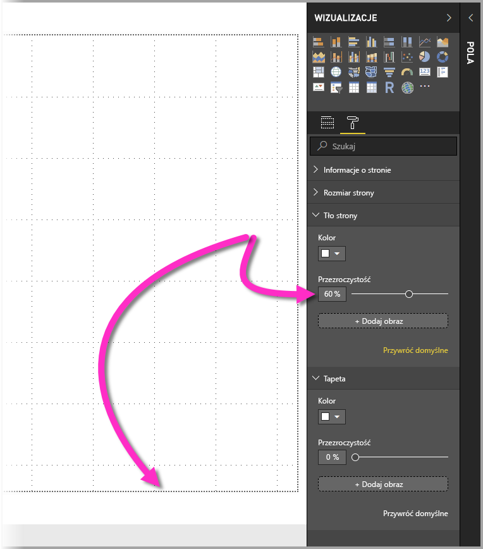Select the filled map visual
483x549 pixels.
(x=354, y=71)
